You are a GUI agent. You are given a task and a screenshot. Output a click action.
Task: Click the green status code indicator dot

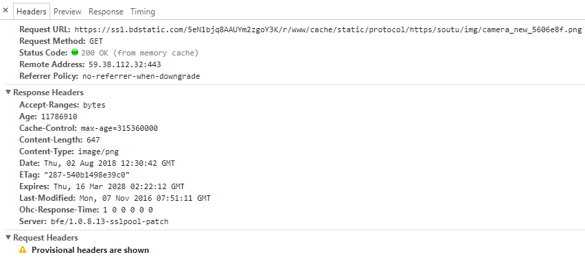coord(74,53)
